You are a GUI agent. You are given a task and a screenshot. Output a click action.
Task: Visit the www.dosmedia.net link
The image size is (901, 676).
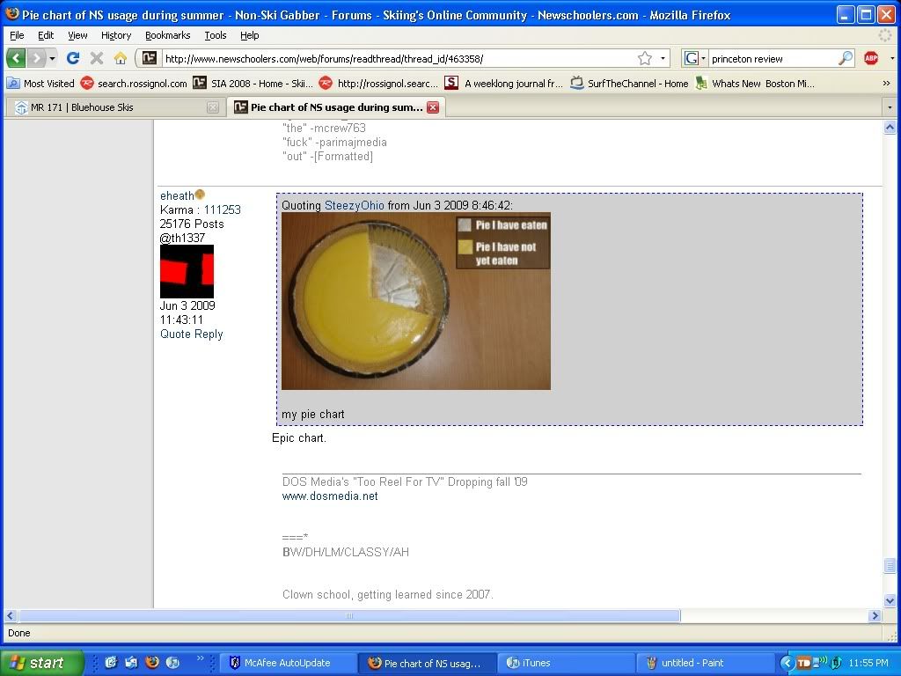click(x=330, y=496)
